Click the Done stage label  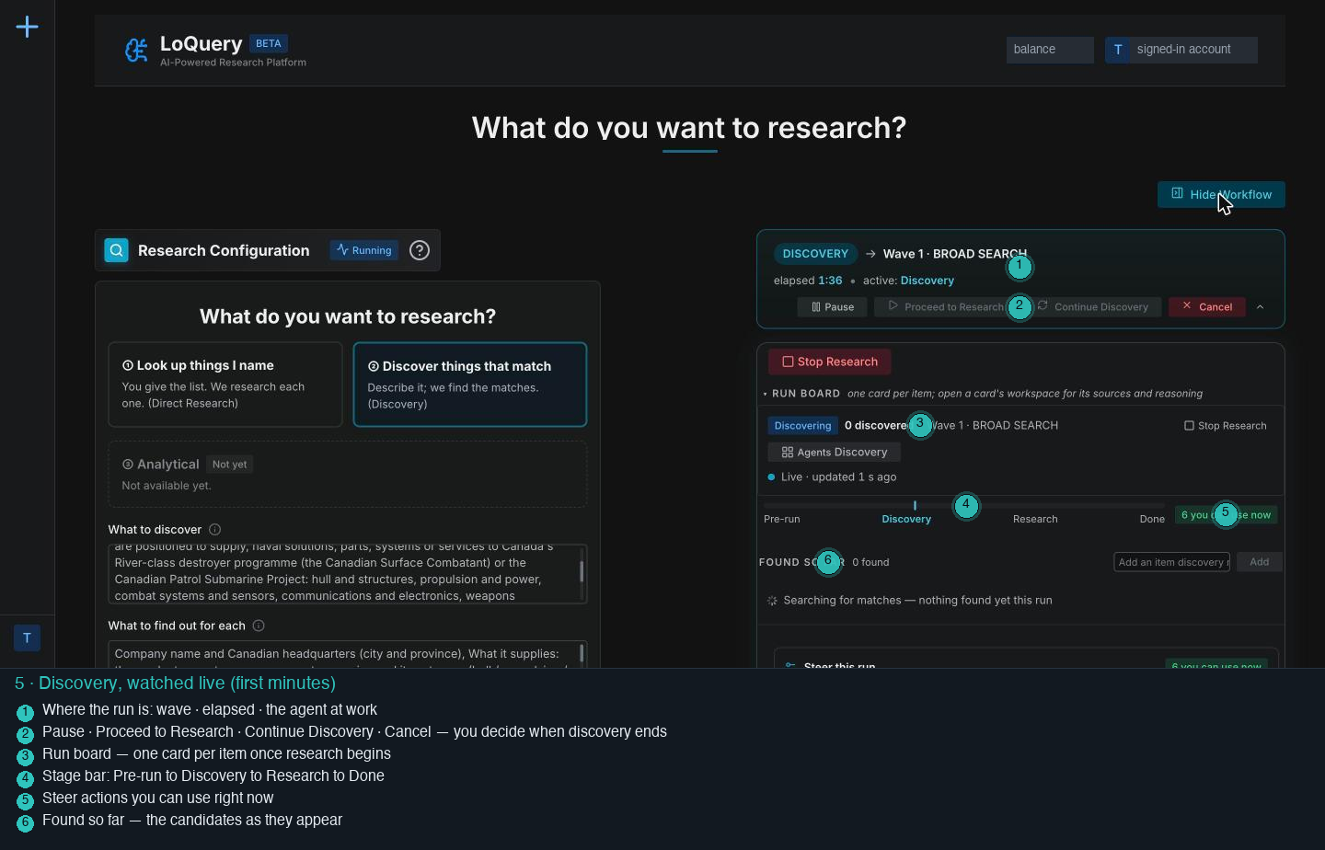pos(1152,520)
